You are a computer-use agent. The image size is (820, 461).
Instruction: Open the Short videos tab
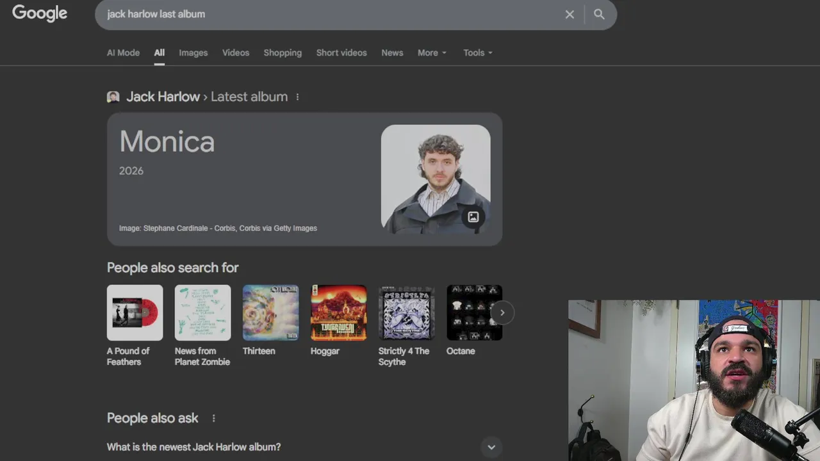341,53
